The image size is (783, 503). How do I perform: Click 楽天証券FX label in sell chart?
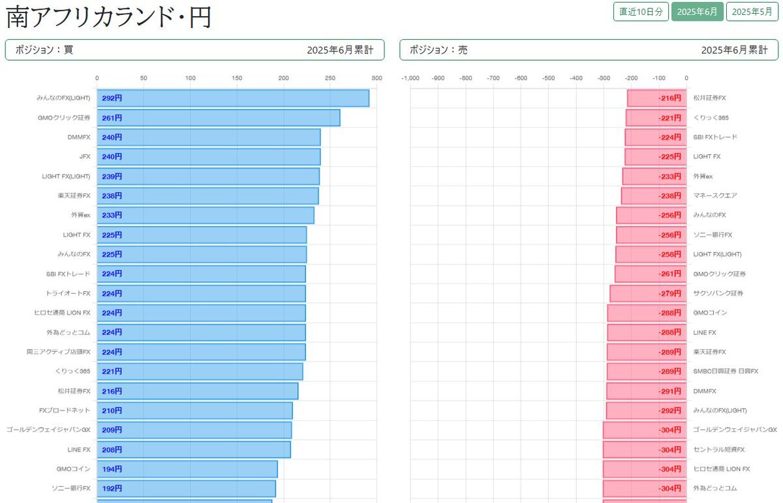coord(710,352)
